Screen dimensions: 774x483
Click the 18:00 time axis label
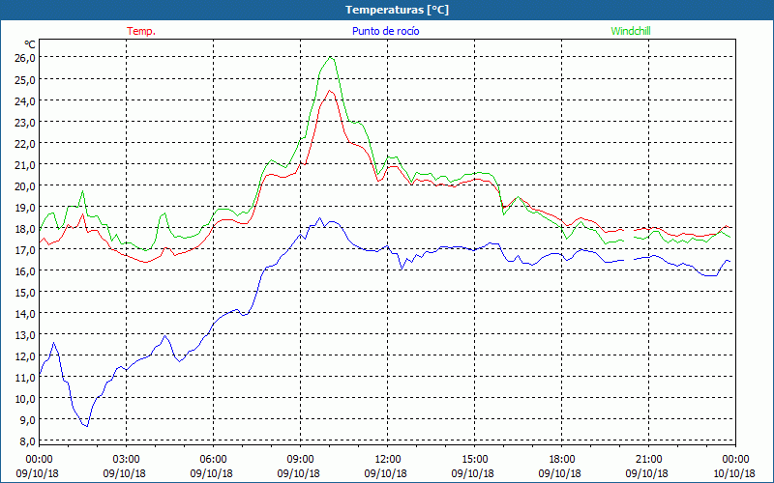pyautogui.click(x=562, y=460)
